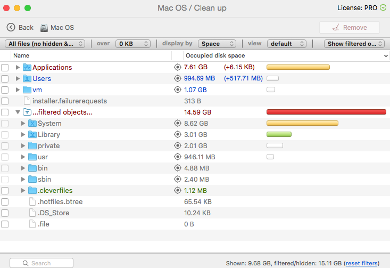The height and width of the screenshot is (268, 390).
Task: Open the view default dropdown
Action: [x=287, y=44]
